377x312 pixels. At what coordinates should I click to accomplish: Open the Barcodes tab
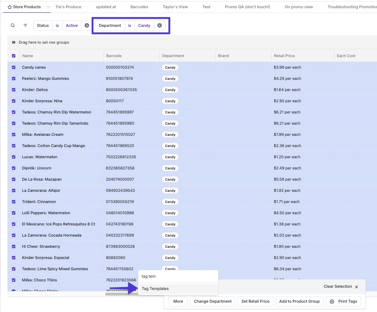(139, 7)
